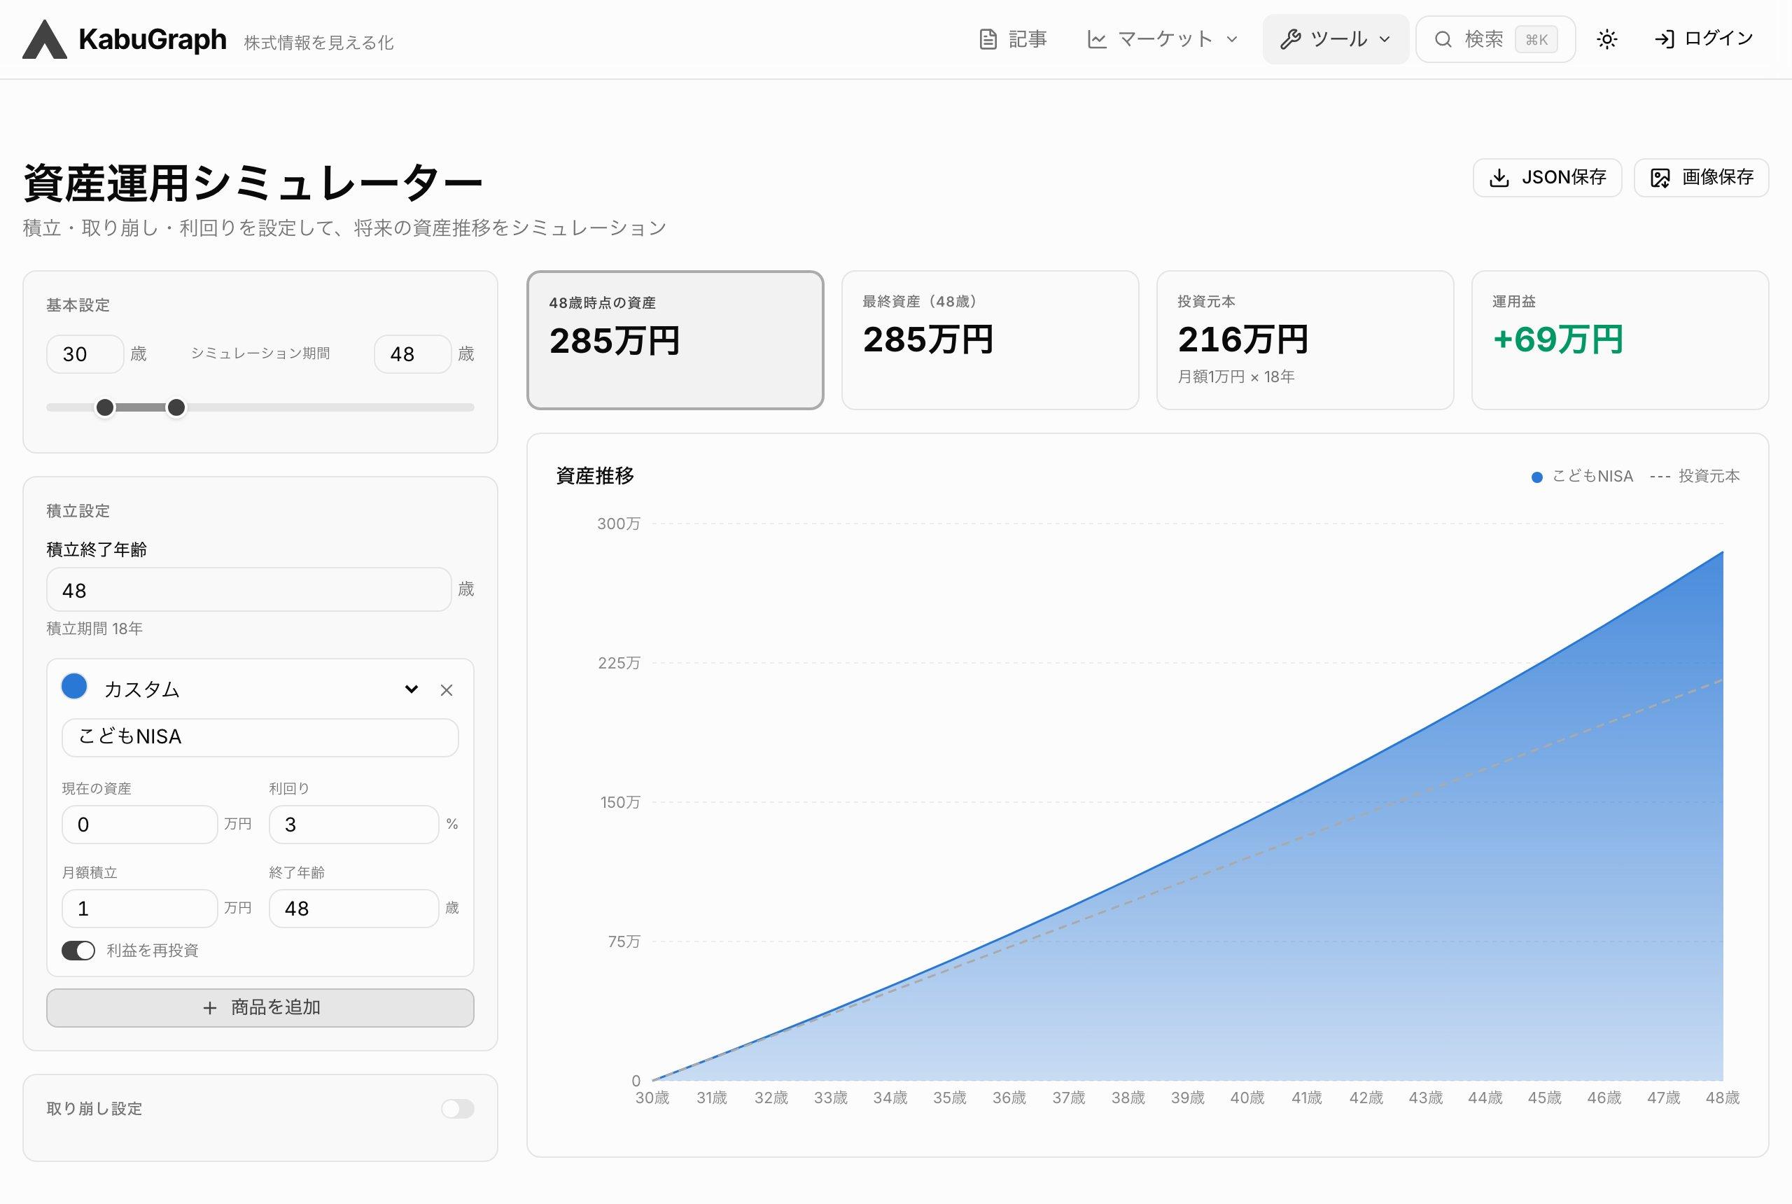
Task: Open the 記事 articles page
Action: [x=1013, y=39]
